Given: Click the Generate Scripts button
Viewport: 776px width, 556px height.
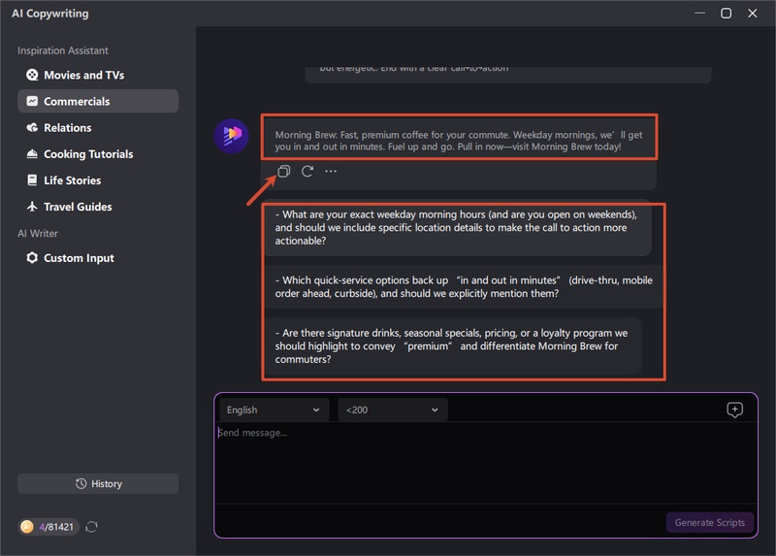Looking at the screenshot, I should (x=710, y=523).
